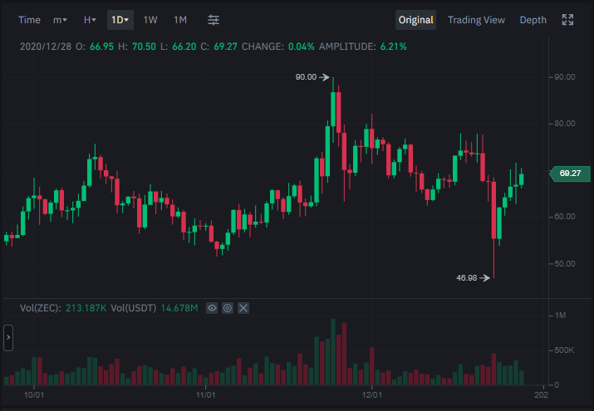Viewport: 594px width, 411px height.
Task: Click the 80.00 price axis label
Action: [x=564, y=124]
